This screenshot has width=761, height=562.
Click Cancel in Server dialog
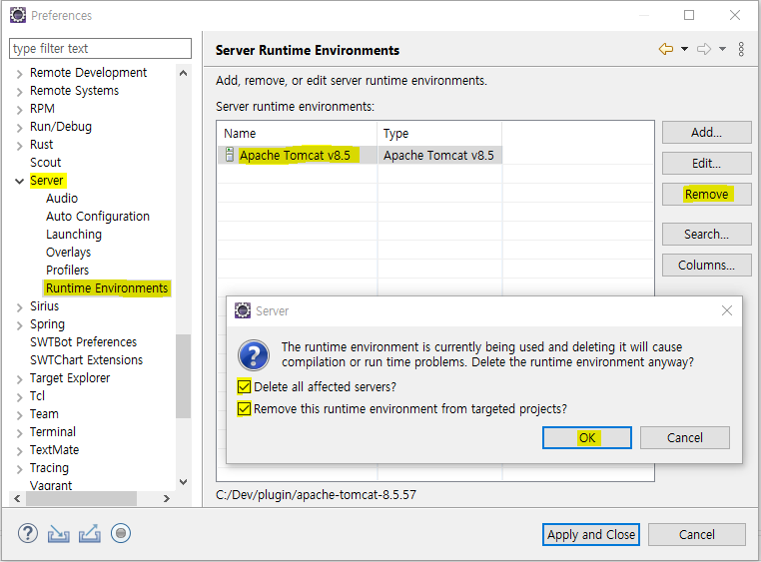tap(684, 438)
